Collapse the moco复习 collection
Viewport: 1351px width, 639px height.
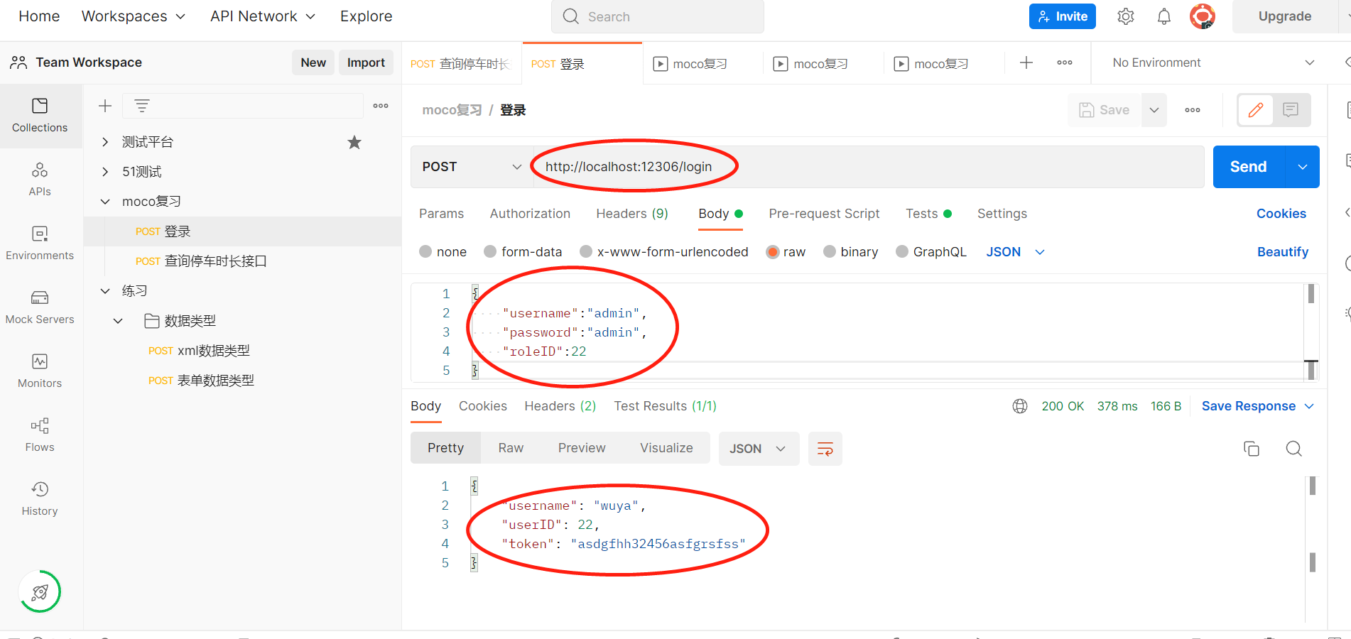(105, 202)
